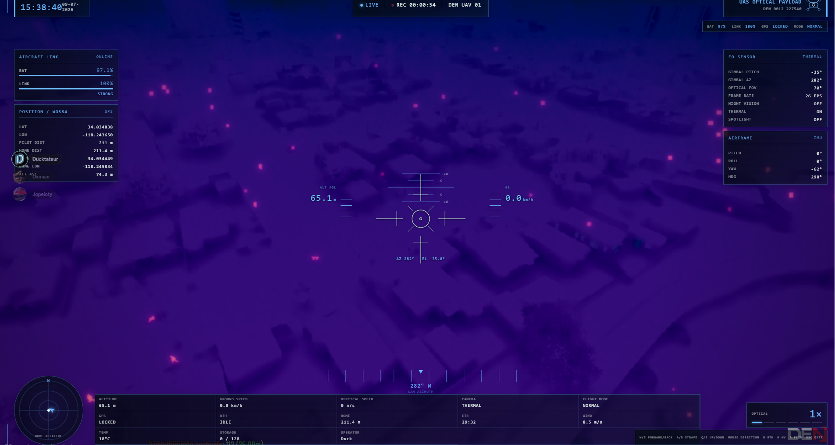Click the Spotlight OFF row

[x=775, y=120]
